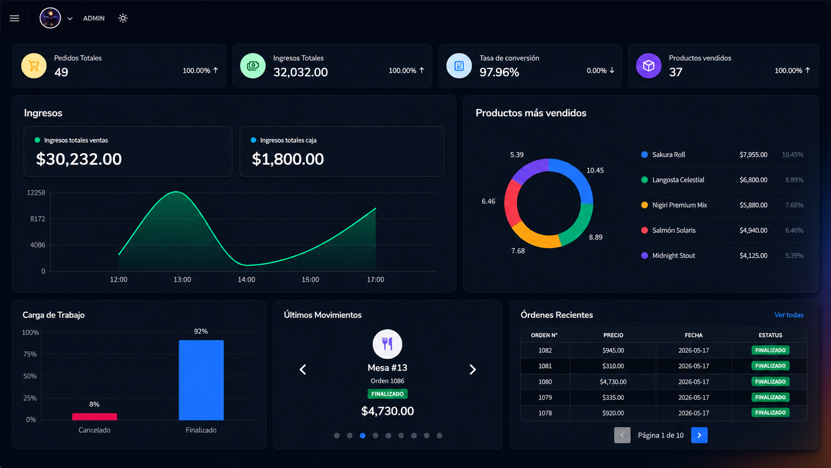Screen dimensions: 831x468
Task: Select the Sakura Roll legend dot
Action: point(645,155)
